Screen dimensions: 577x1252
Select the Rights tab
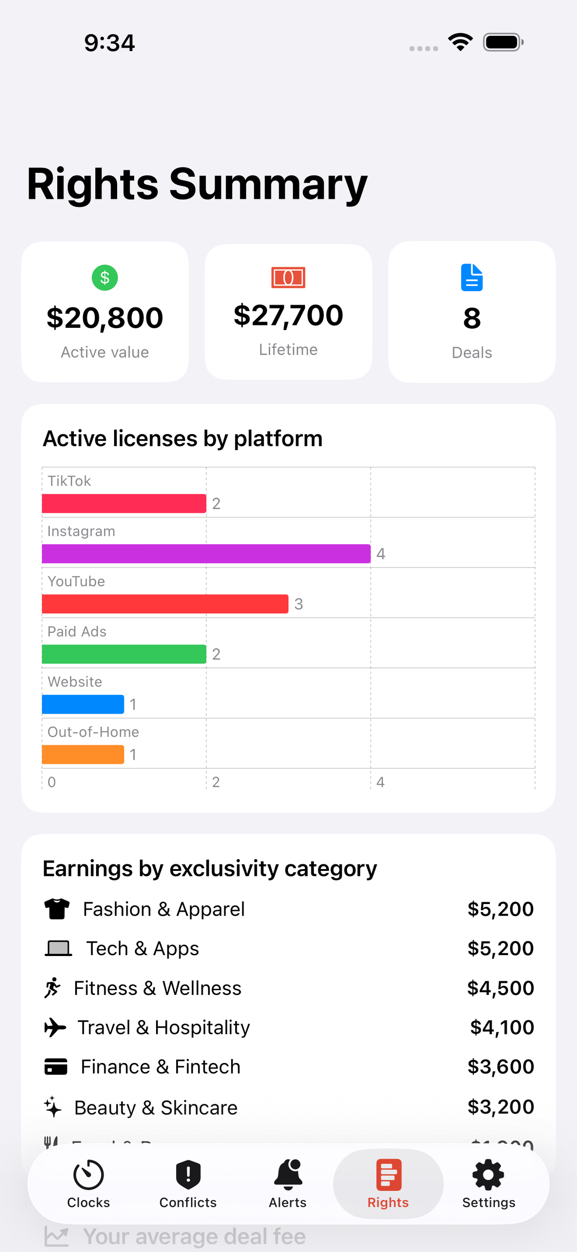pos(388,1184)
